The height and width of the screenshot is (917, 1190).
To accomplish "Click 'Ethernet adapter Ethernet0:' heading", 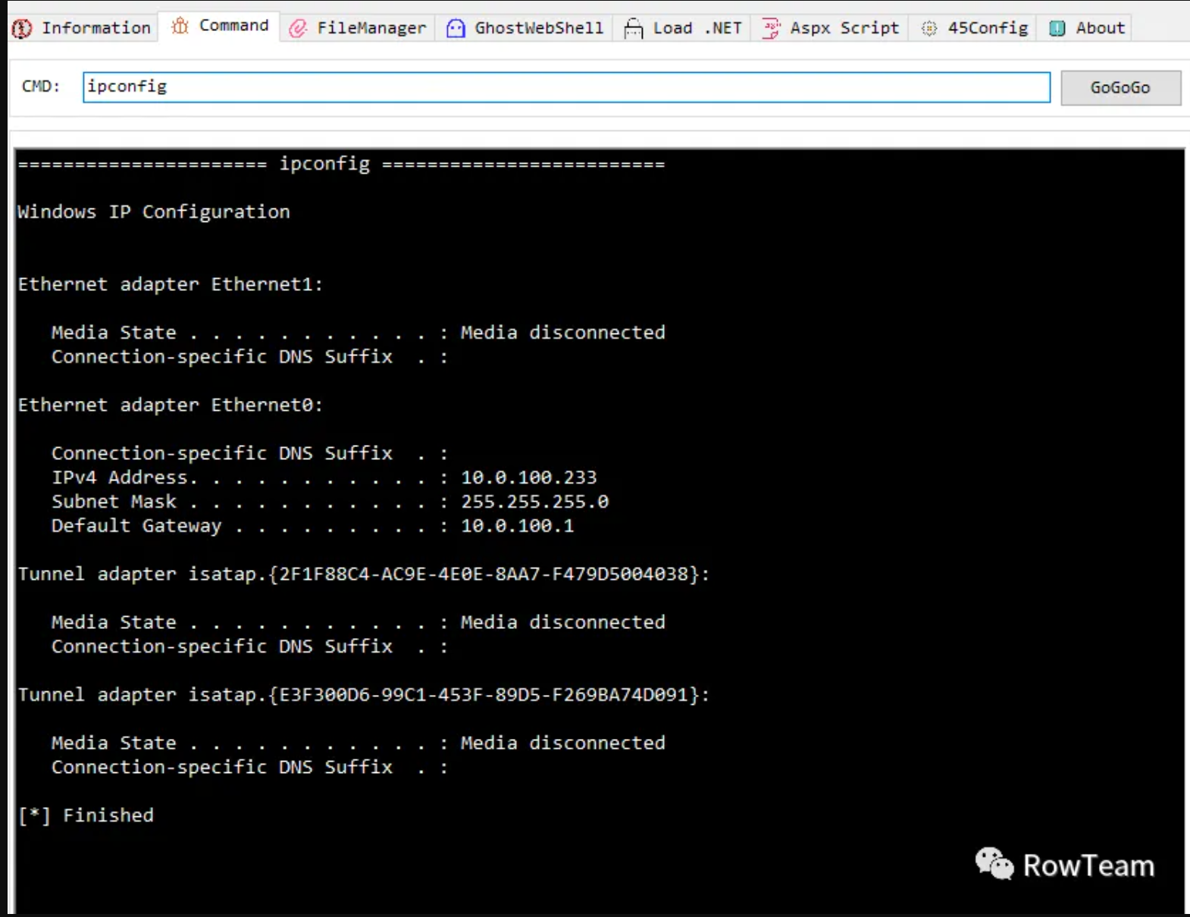I will [x=171, y=405].
